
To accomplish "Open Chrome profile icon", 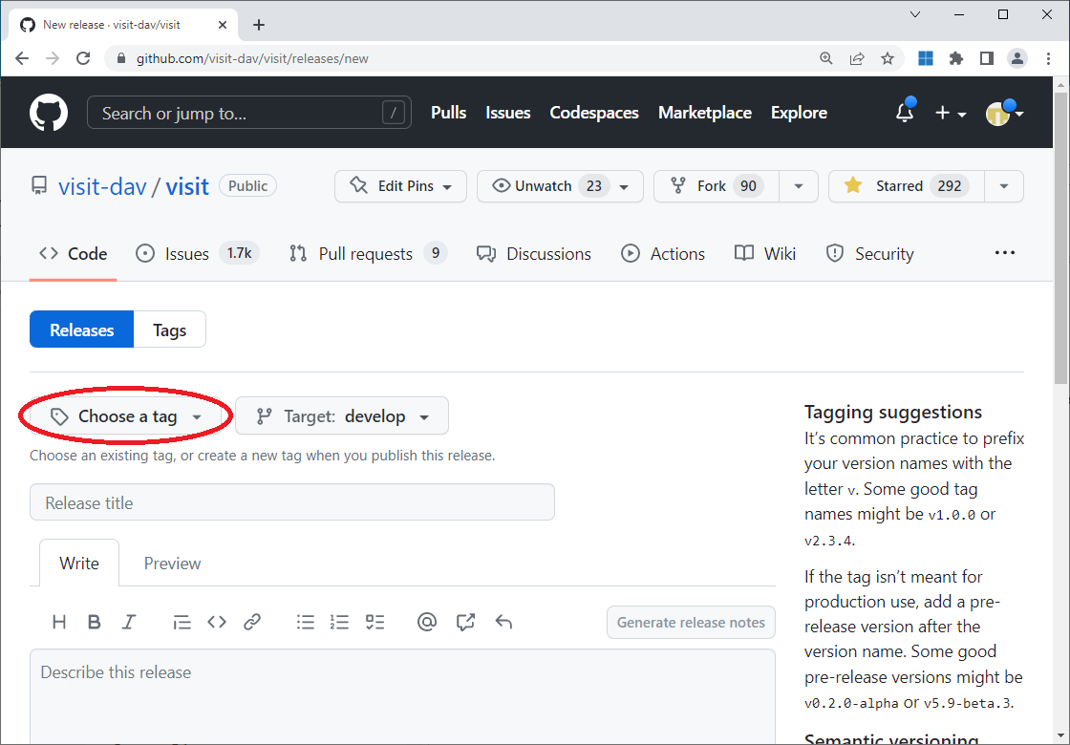I will point(1017,58).
